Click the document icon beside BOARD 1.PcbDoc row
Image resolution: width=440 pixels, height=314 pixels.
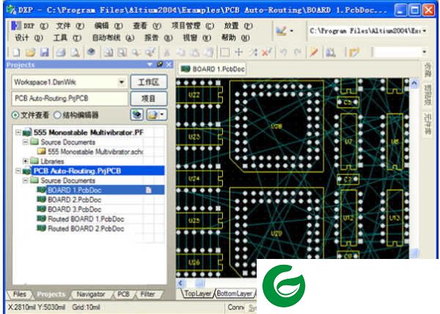148,190
